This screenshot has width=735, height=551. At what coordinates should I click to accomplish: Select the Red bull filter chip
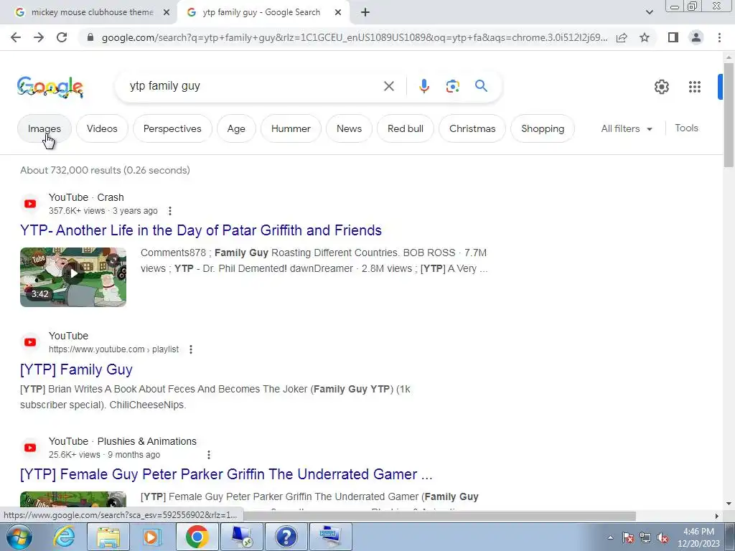(x=406, y=128)
